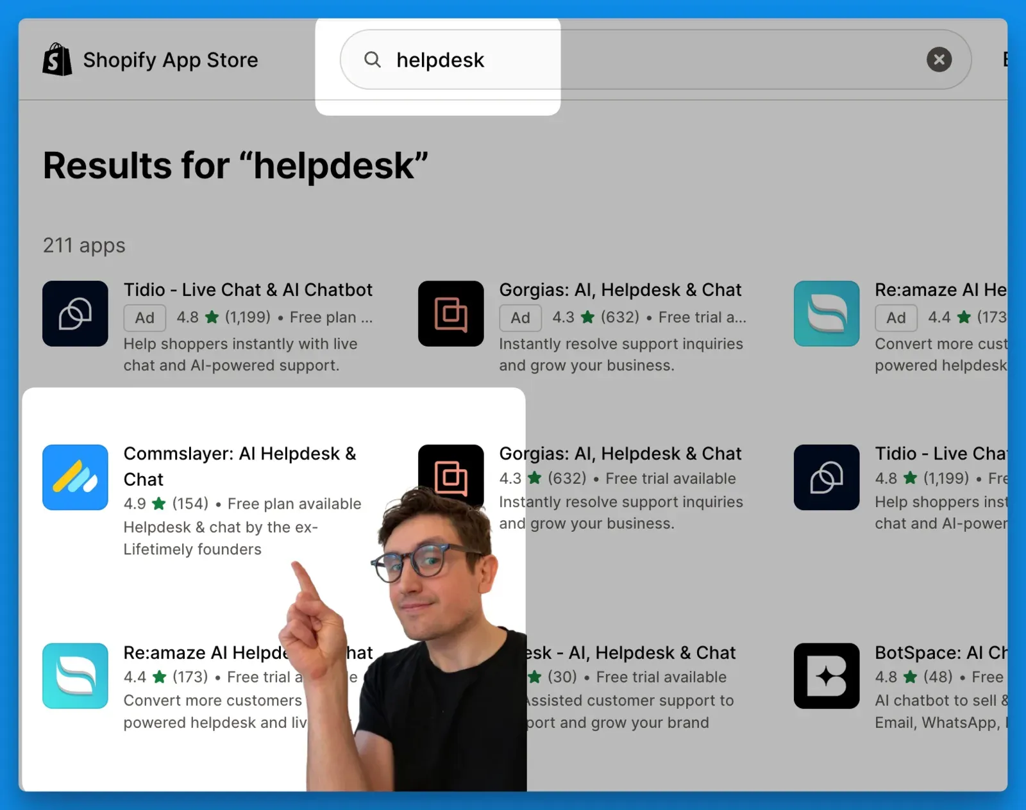Open the non-ad Re:amaze AI Helpdesk title
1026x810 pixels.
pos(248,652)
